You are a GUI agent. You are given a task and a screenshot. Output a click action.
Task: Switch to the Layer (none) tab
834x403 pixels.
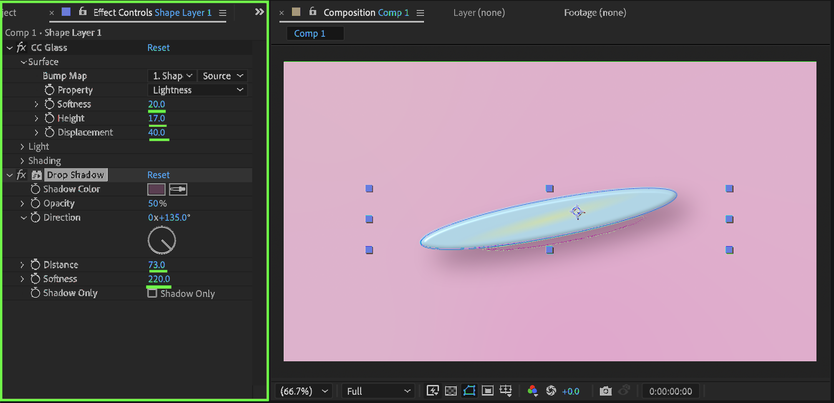[479, 13]
